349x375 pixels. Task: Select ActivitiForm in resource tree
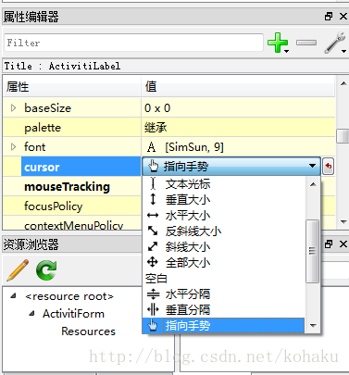[x=73, y=314]
